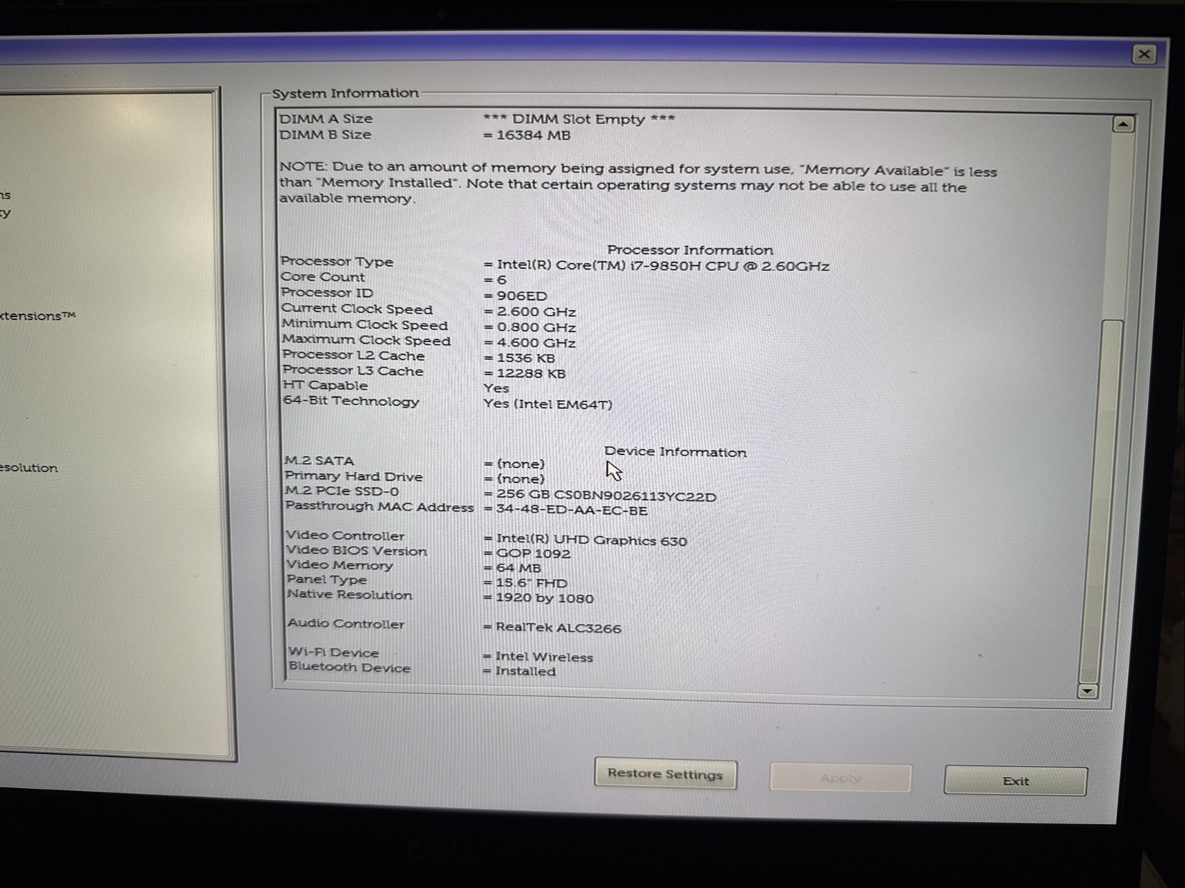This screenshot has width=1185, height=888.
Task: Click the 'Processor Information' heading
Action: tap(690, 250)
